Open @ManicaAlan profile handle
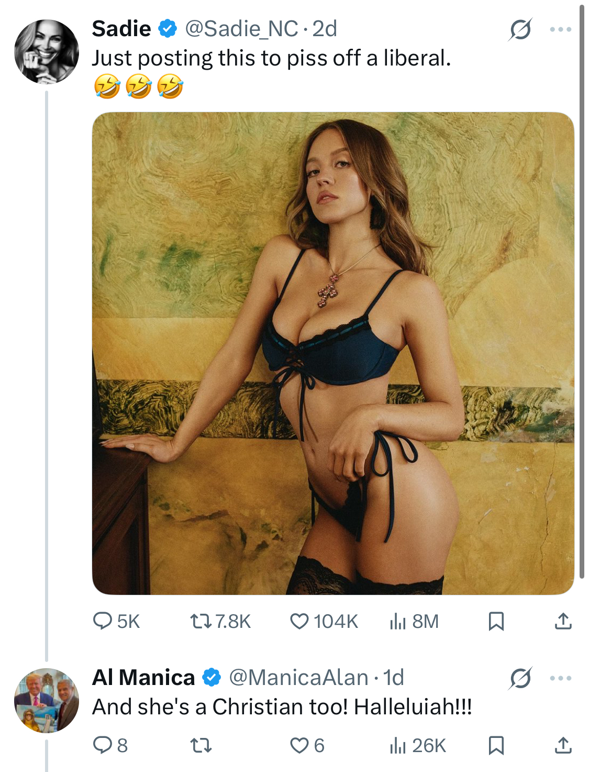 click(x=298, y=678)
